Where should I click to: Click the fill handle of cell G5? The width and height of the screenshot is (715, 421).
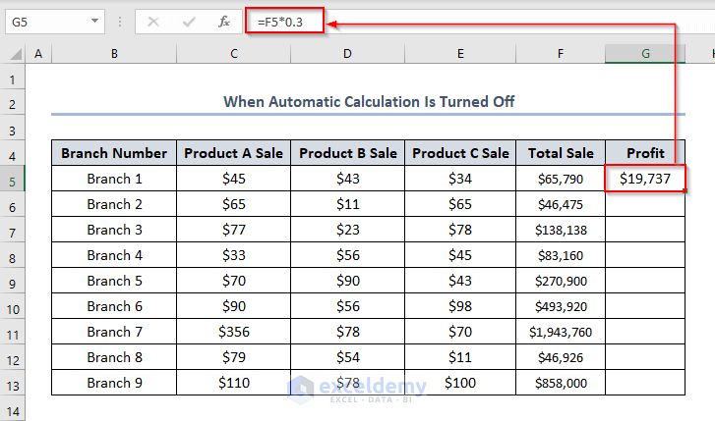[x=685, y=190]
